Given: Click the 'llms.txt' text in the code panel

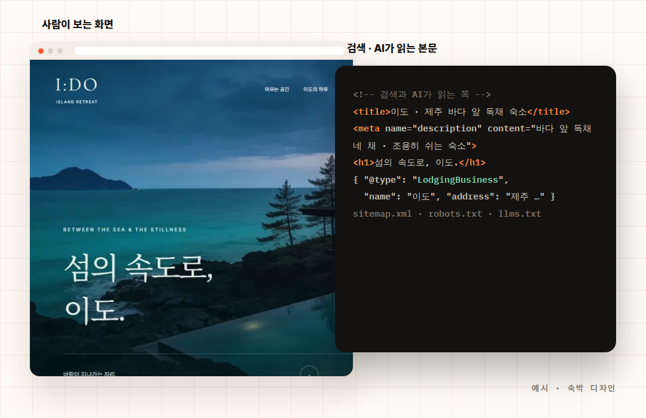Looking at the screenshot, I should pos(520,214).
